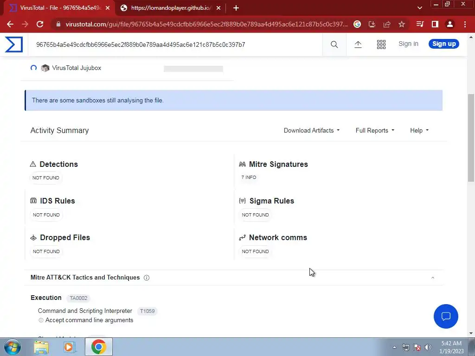The height and width of the screenshot is (356, 475).
Task: Click the Detections NOT FOUND badge
Action: coord(46,178)
